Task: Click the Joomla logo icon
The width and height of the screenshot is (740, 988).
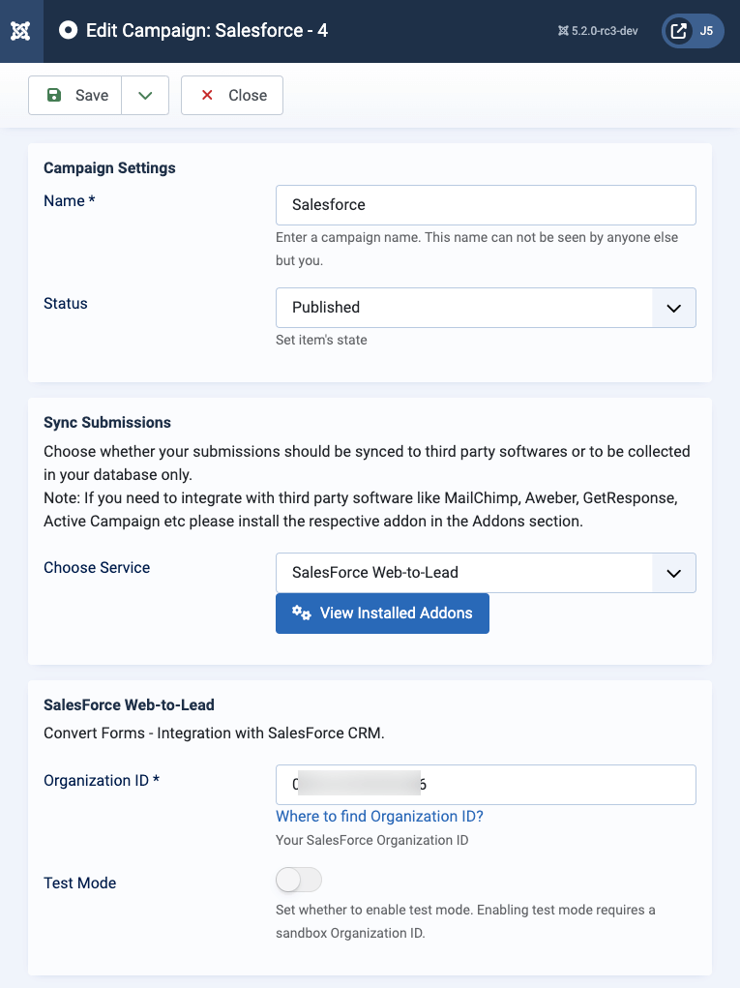Action: point(20,31)
